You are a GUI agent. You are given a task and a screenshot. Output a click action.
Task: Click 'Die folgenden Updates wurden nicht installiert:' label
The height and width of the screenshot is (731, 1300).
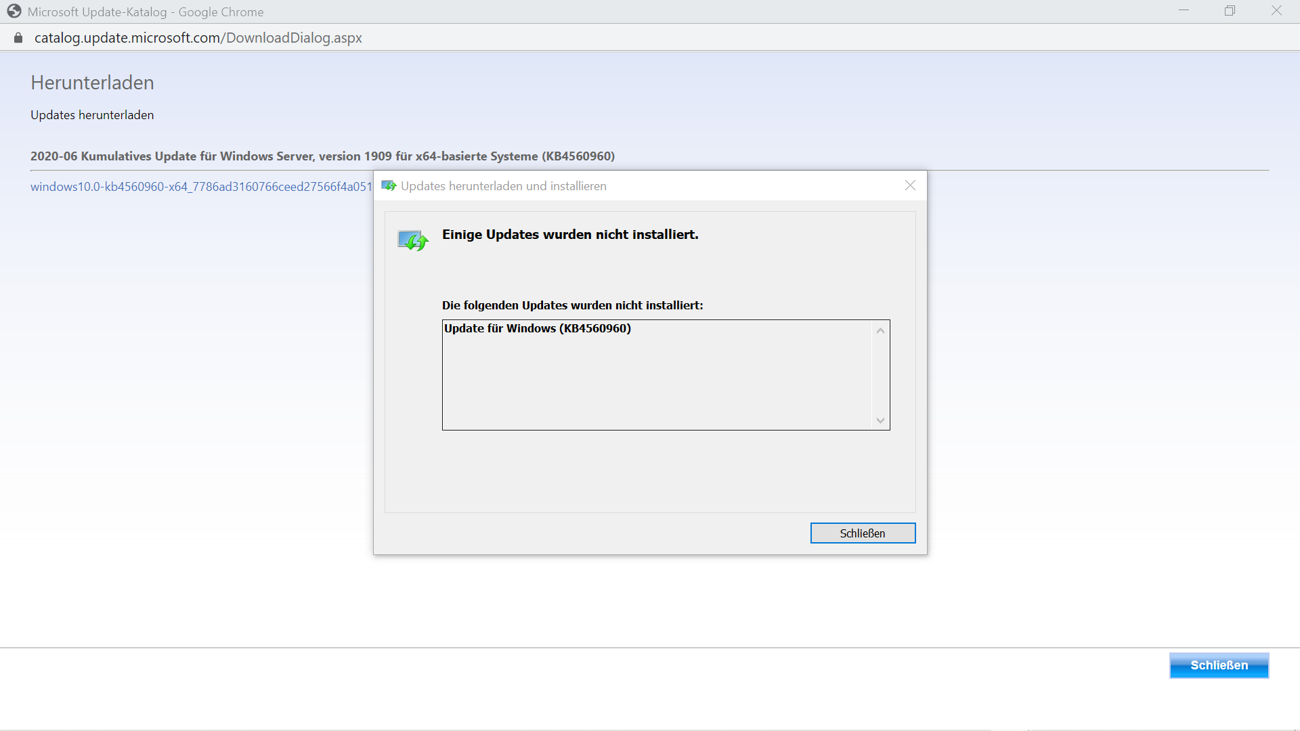click(572, 305)
